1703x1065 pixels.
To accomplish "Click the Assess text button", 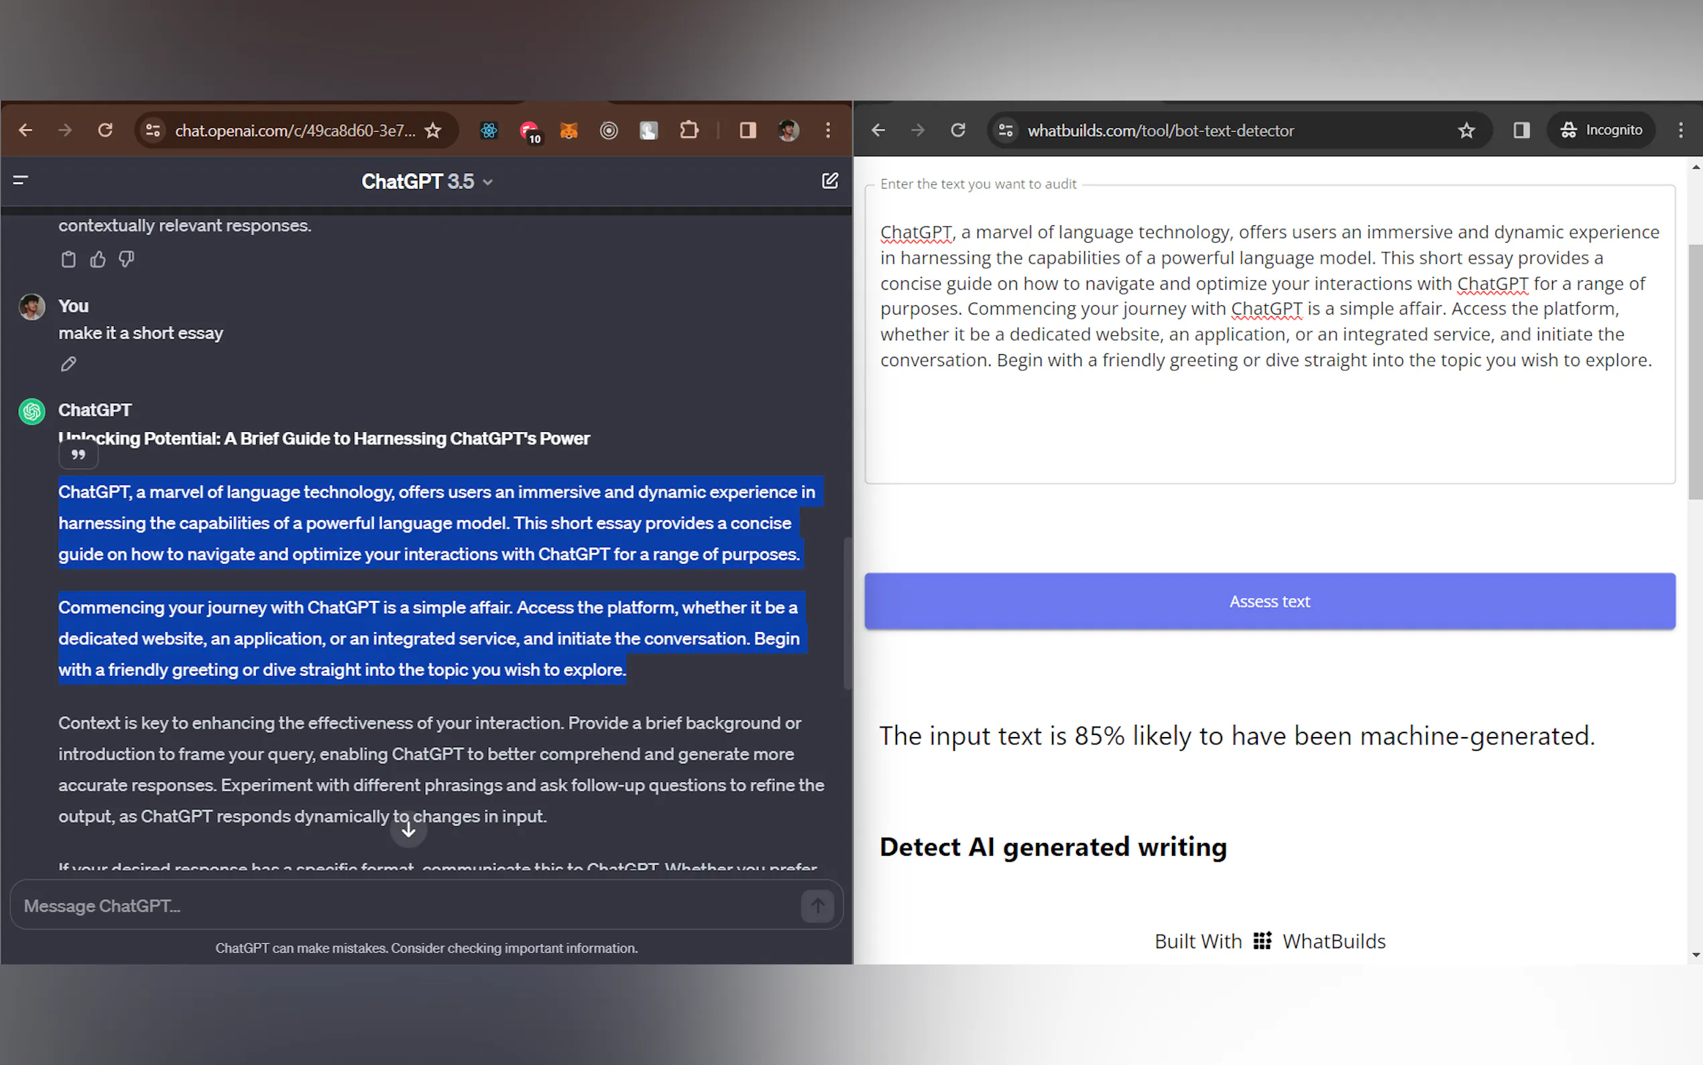I will (x=1269, y=601).
